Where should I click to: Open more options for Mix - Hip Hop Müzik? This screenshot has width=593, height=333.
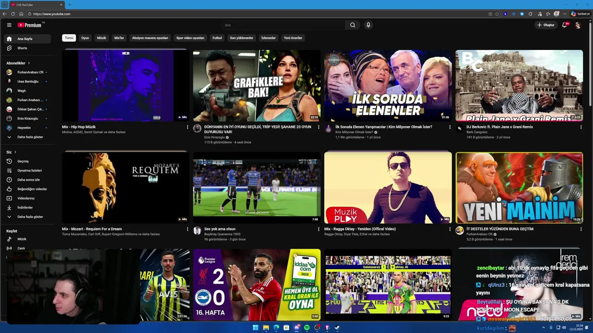(x=188, y=127)
